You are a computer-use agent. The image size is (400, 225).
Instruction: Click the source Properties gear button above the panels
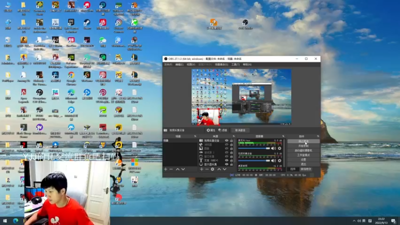(210, 130)
